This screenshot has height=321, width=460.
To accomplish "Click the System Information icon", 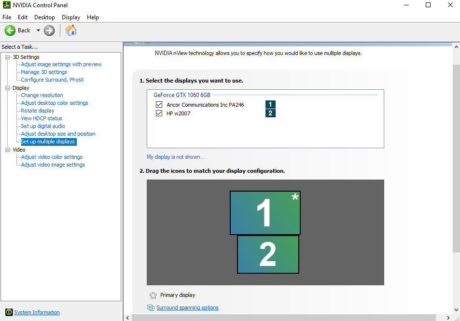I will (x=9, y=312).
